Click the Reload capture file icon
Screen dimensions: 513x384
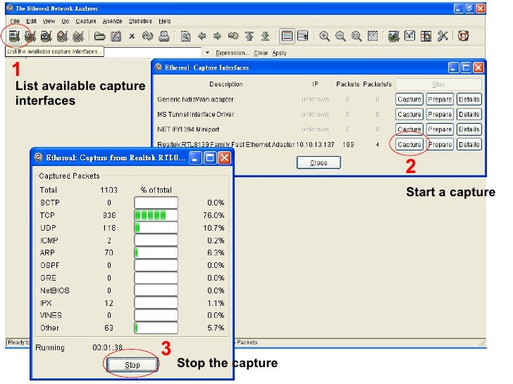(x=147, y=36)
